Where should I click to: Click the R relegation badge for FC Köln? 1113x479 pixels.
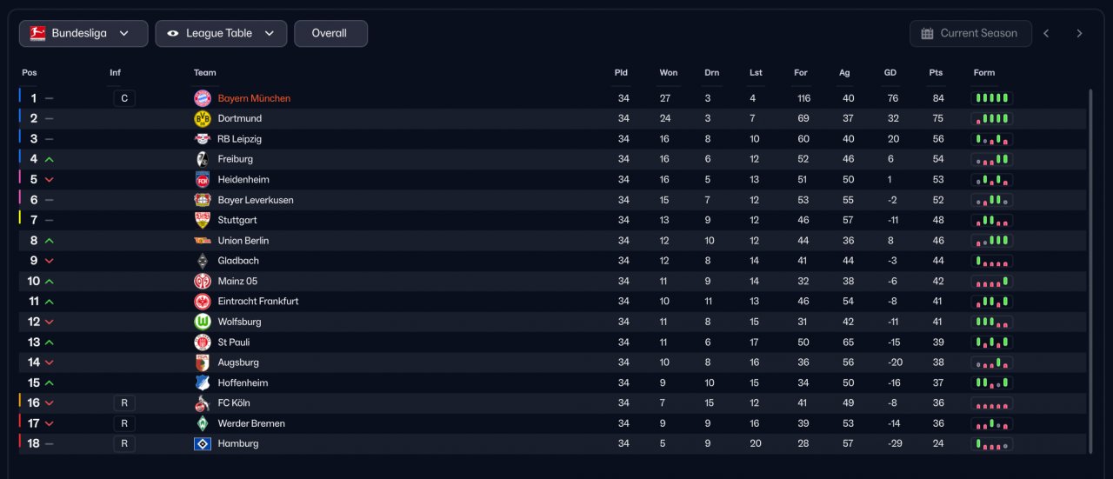coord(124,403)
